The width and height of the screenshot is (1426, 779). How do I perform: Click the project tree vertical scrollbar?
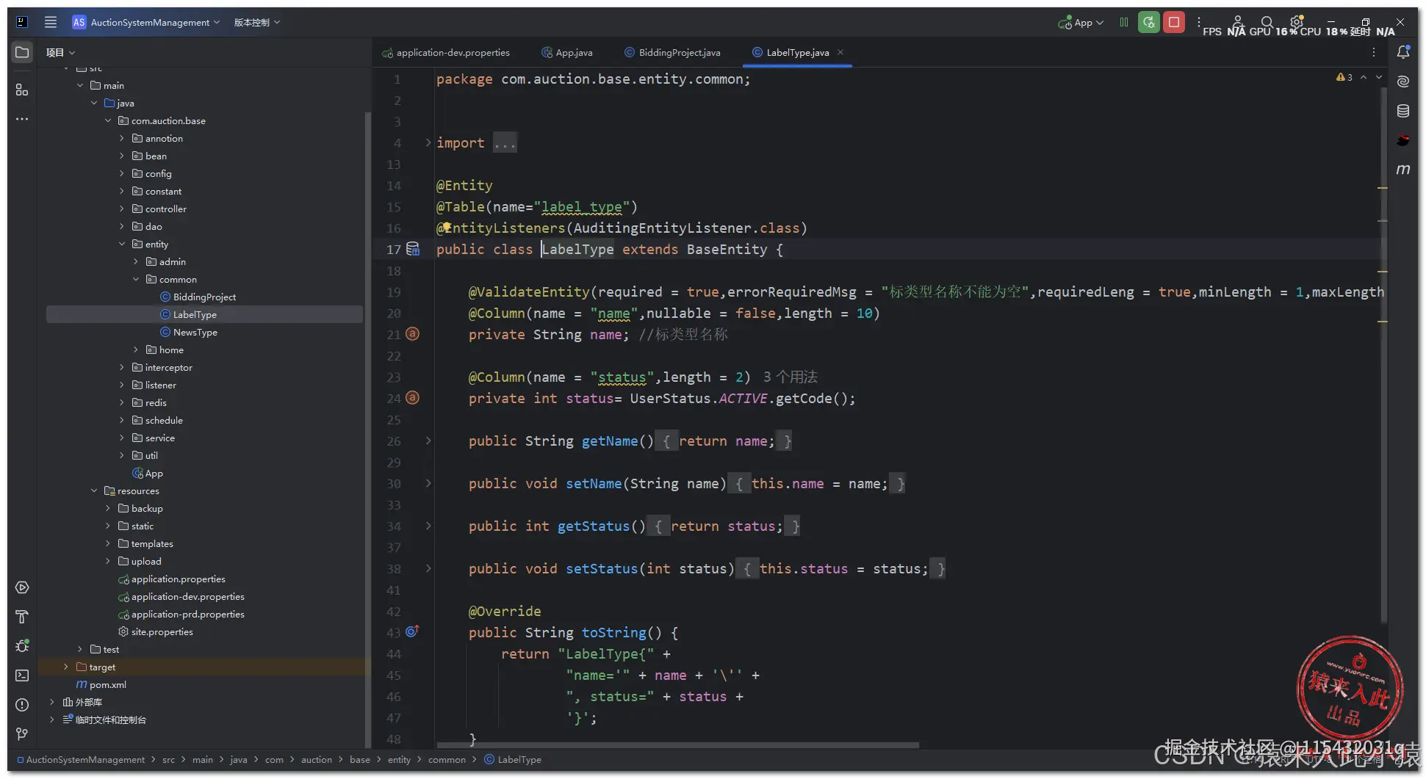[367, 430]
